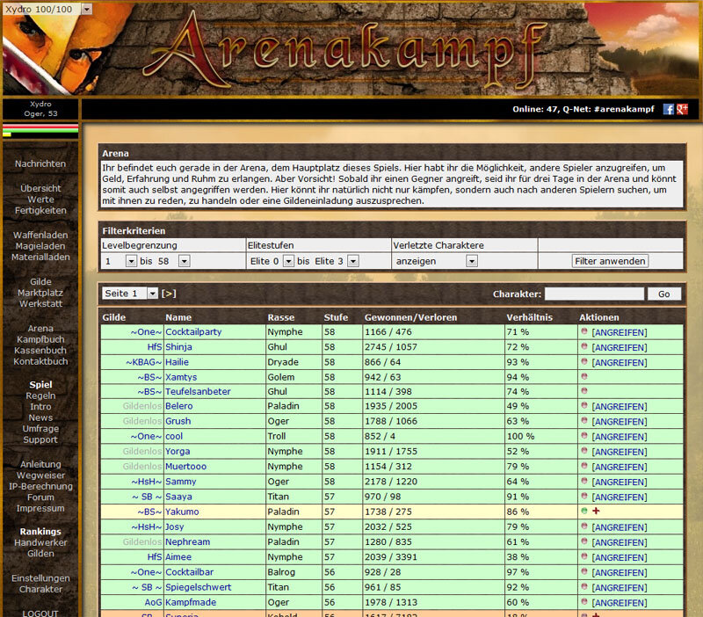The image size is (703, 617).
Task: Click the green online dot in Yakumo's row
Action: point(584,511)
